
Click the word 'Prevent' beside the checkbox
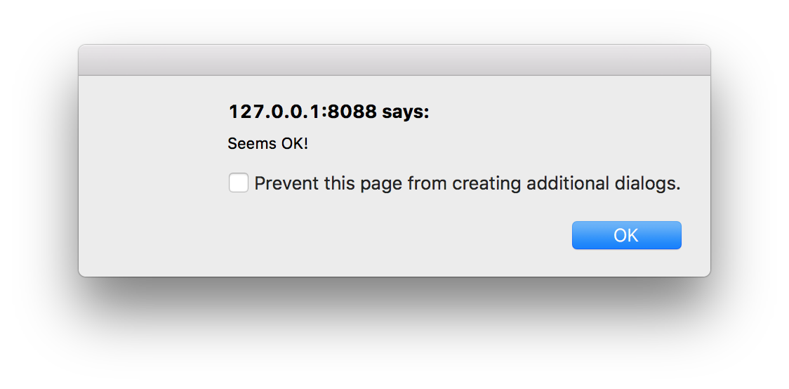(281, 183)
